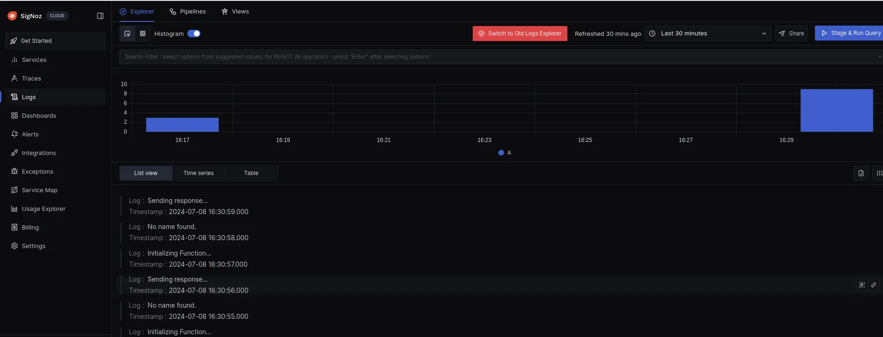This screenshot has width=883, height=337.
Task: Switch to the Pipelines tab
Action: click(x=187, y=12)
